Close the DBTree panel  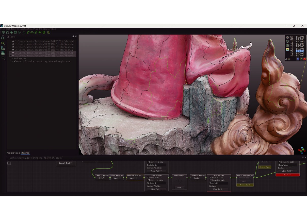click(x=76, y=36)
